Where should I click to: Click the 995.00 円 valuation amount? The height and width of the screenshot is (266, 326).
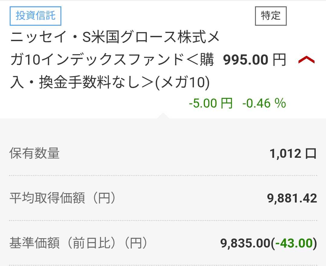245,60
